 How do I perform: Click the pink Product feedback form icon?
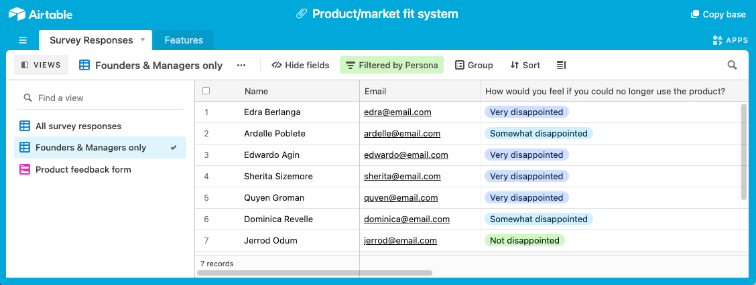(24, 169)
